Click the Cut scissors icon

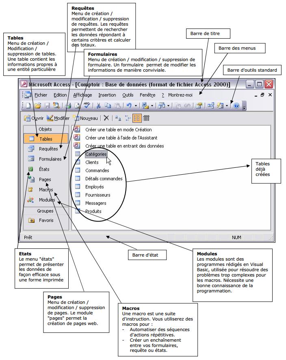coord(98,105)
